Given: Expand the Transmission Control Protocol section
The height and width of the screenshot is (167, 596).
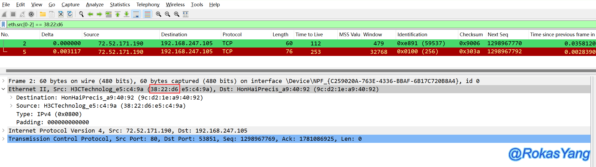Looking at the screenshot, I should tap(3, 139).
